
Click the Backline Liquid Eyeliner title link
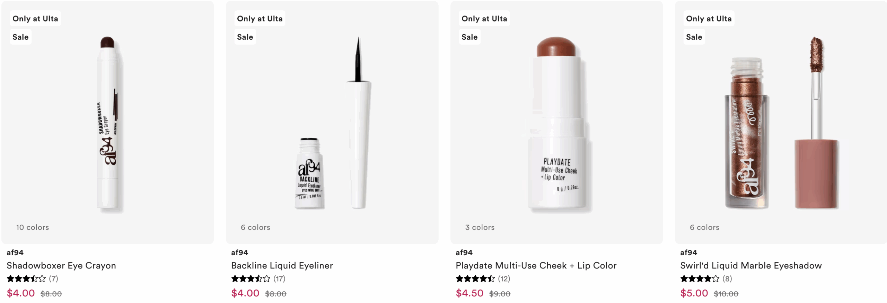click(x=282, y=265)
